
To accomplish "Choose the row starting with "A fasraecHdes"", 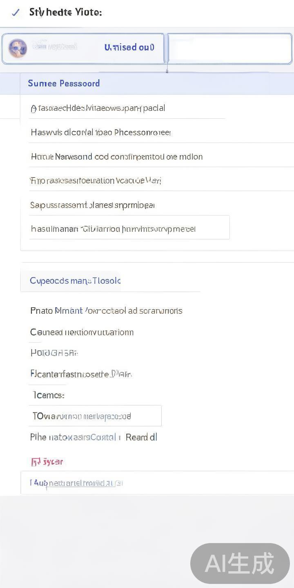I will tap(98, 108).
